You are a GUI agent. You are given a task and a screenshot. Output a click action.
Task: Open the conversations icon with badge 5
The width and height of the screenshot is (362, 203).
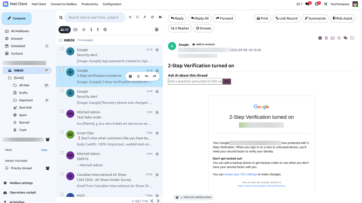[308, 4]
